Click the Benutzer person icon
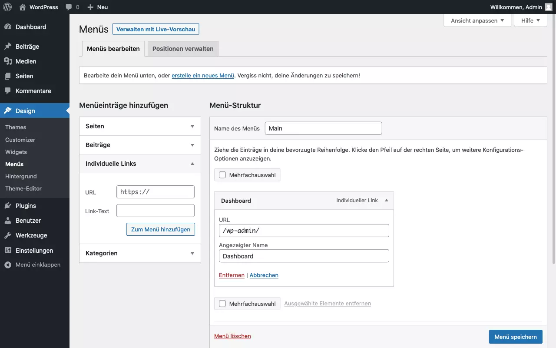556x348 pixels. coord(8,221)
